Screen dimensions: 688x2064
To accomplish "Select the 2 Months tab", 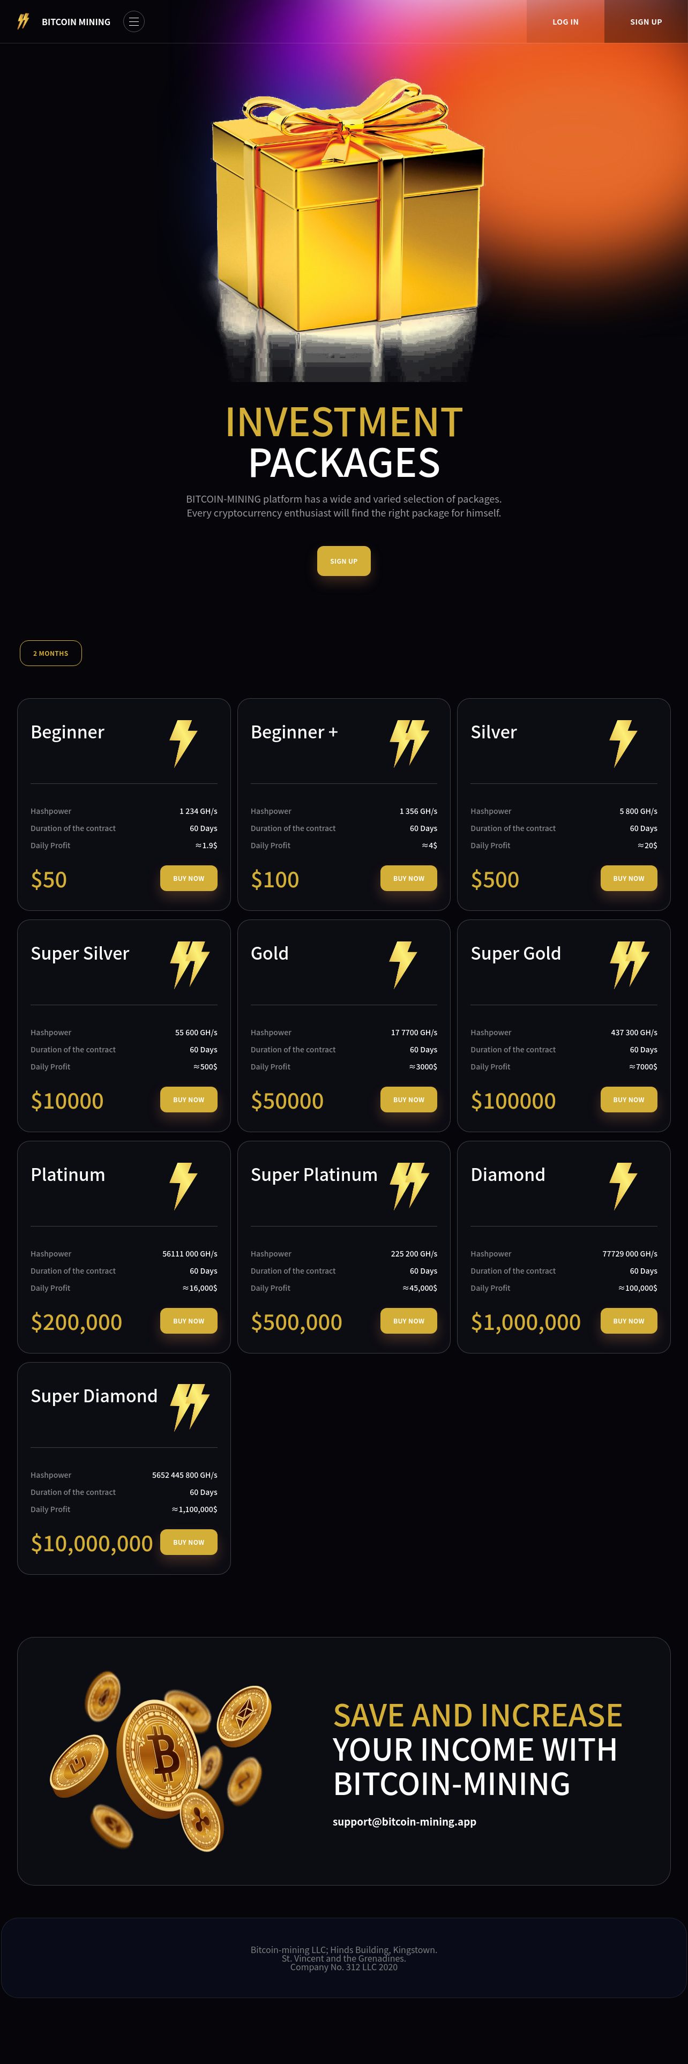I will tap(50, 653).
